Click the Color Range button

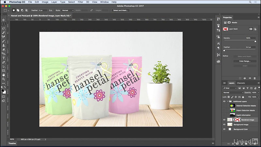pos(245,61)
